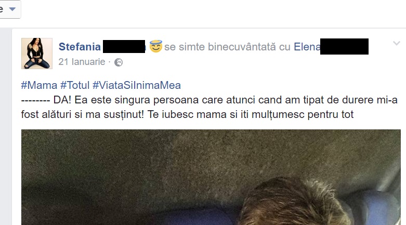Click the 'se simte binecuvântată' feeling text
This screenshot has width=406, height=225.
click(x=220, y=47)
